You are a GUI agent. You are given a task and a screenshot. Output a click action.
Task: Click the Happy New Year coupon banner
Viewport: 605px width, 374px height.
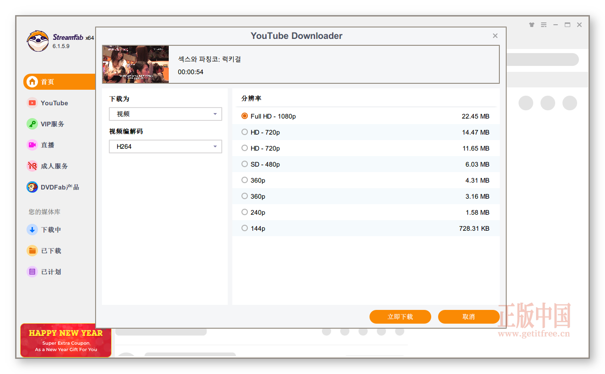pyautogui.click(x=66, y=340)
